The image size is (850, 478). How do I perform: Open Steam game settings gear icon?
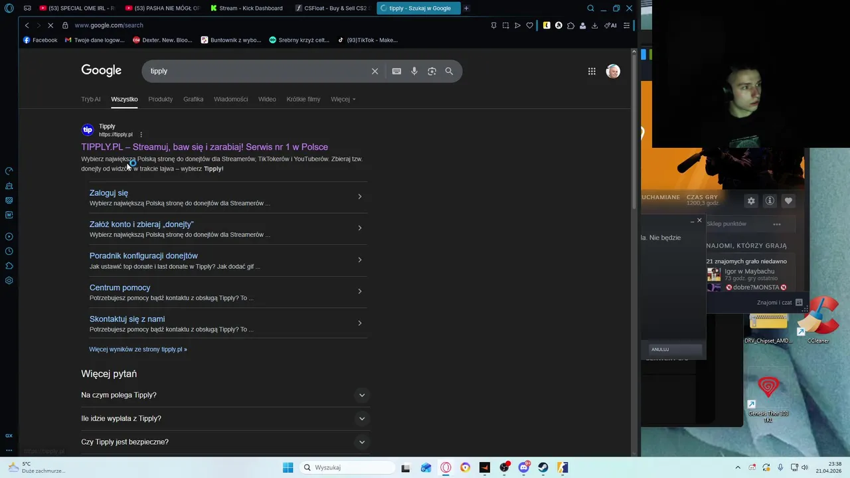coord(751,200)
